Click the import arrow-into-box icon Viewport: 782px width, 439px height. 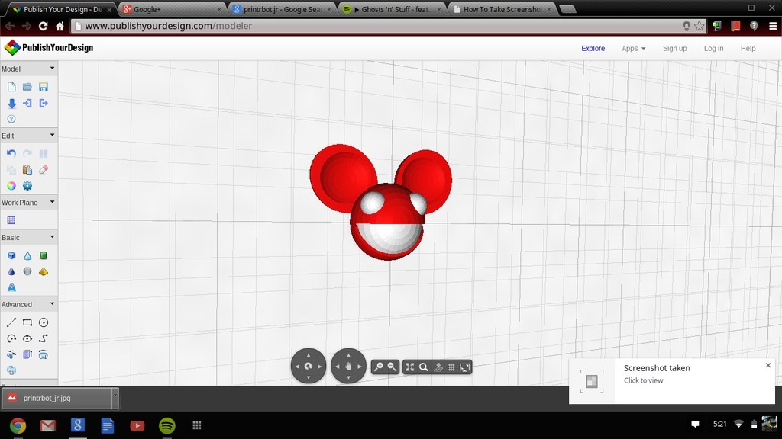pos(27,103)
